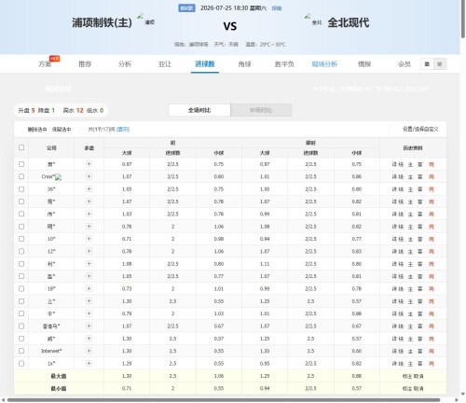Screen dimensions: 466x403
Task: Click the 主 history icon in Crow* row
Action: (410, 176)
